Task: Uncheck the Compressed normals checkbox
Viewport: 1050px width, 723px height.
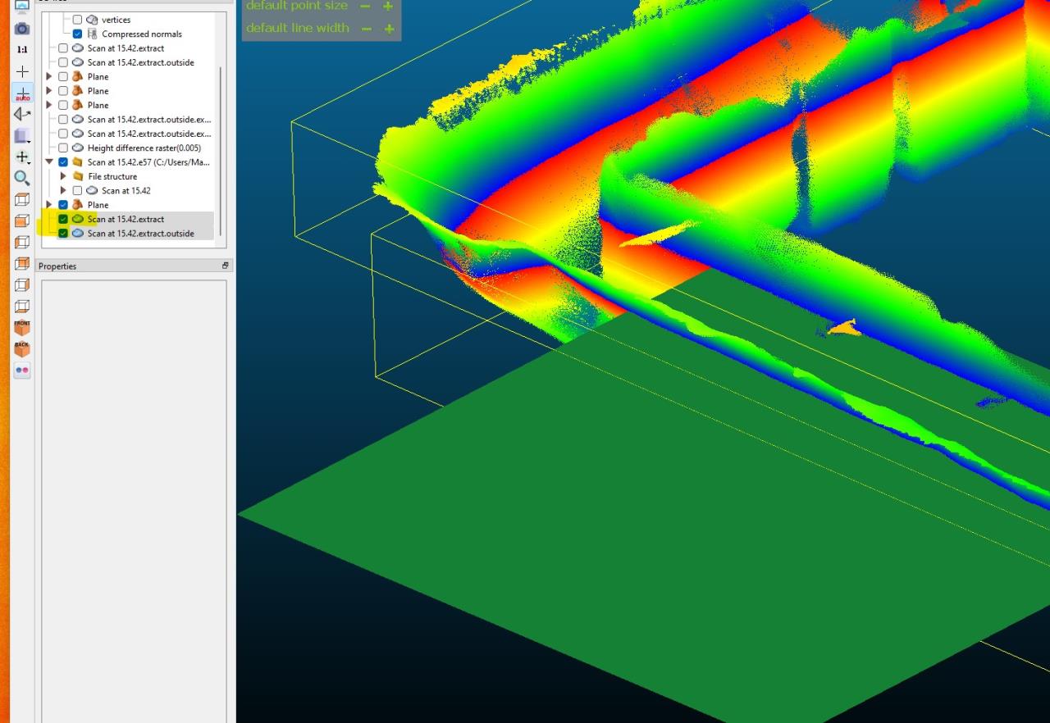Action: tap(77, 34)
